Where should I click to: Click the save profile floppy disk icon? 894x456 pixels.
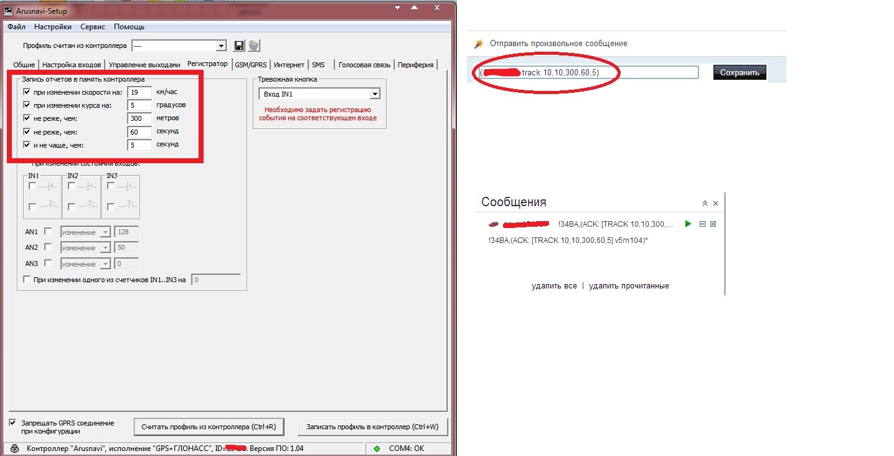238,45
